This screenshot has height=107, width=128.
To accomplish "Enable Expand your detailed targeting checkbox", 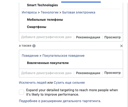I will click(22, 92).
